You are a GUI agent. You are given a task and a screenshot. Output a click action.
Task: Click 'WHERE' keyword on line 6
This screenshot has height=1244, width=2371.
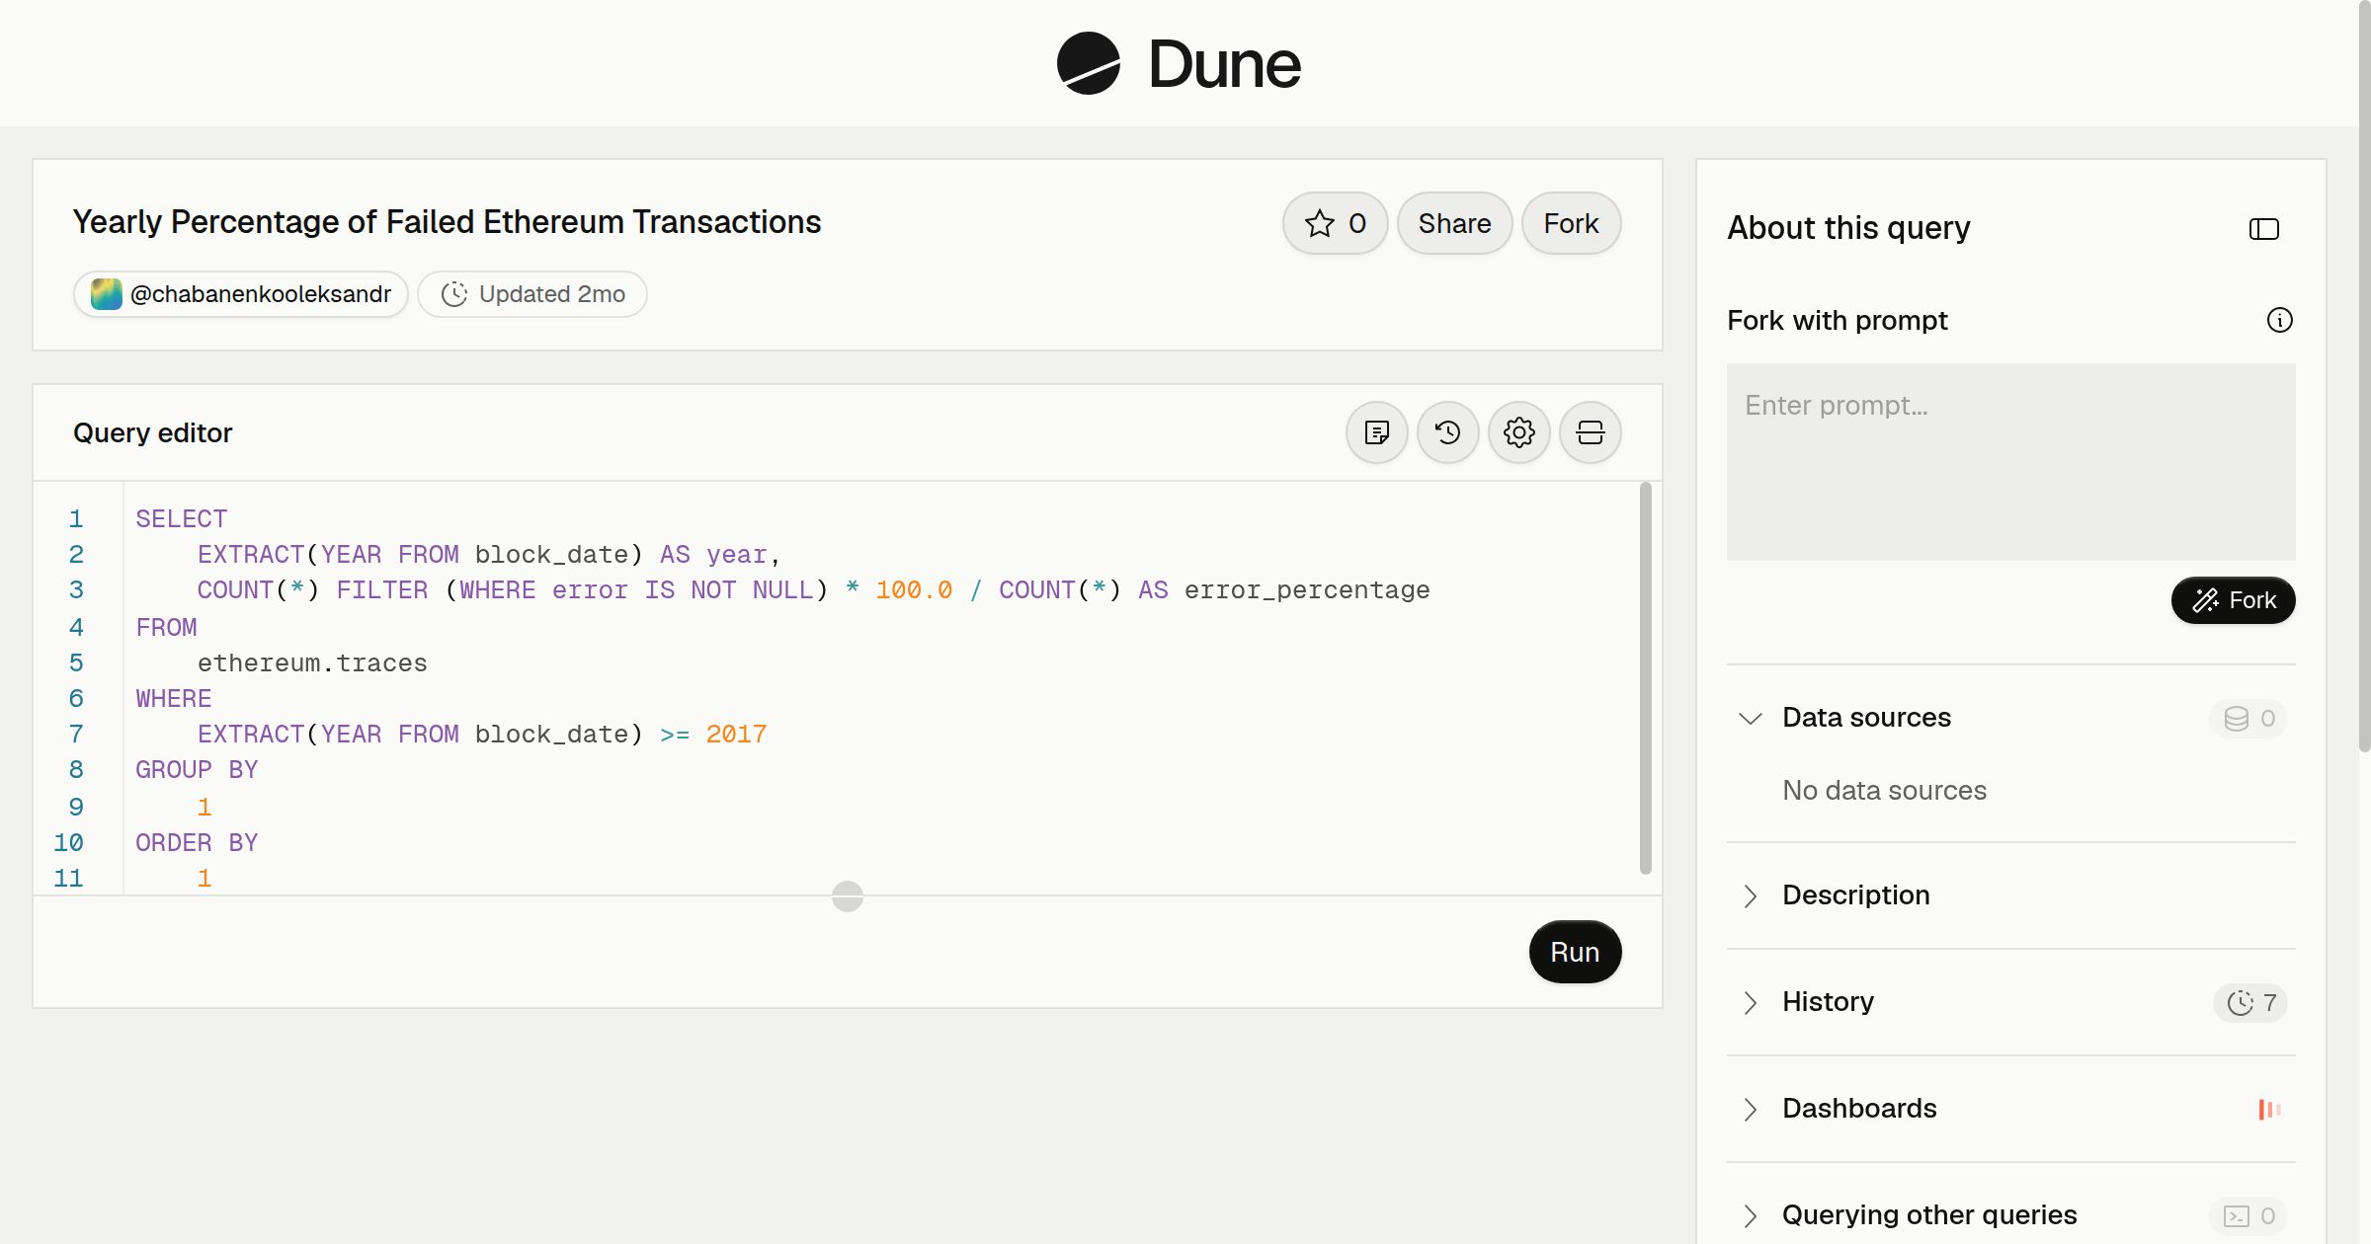click(174, 699)
